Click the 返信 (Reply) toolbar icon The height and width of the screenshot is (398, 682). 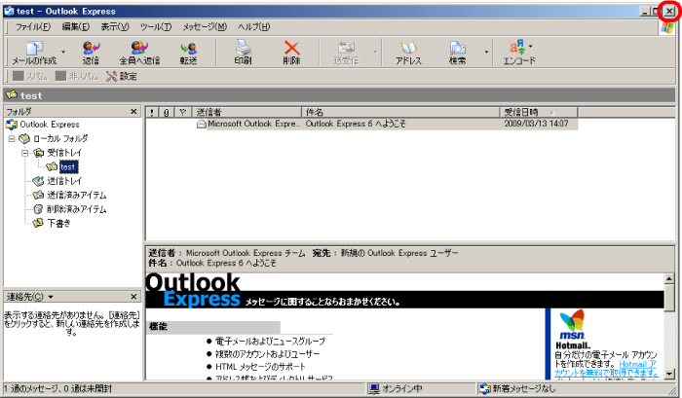pos(91,48)
